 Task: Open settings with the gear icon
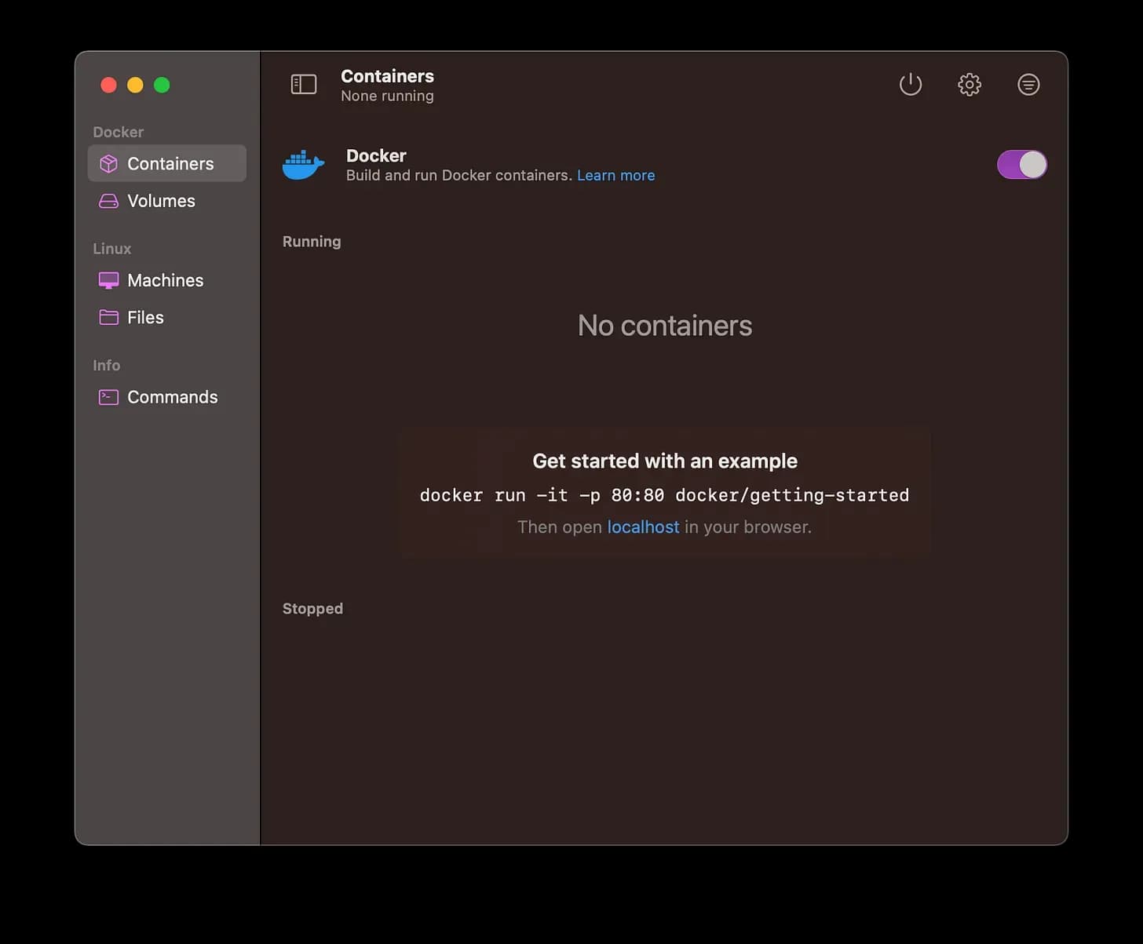970,84
